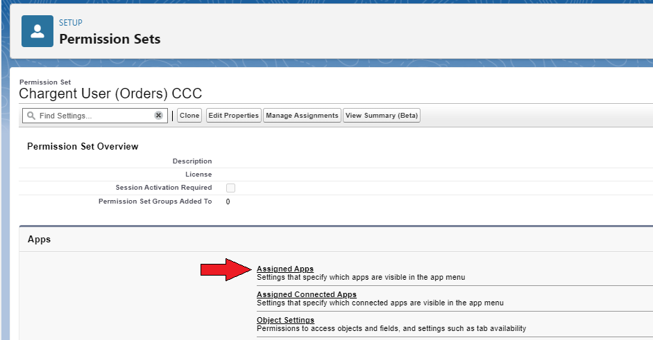Clone this permission set
The width and height of the screenshot is (653, 340).
[189, 116]
